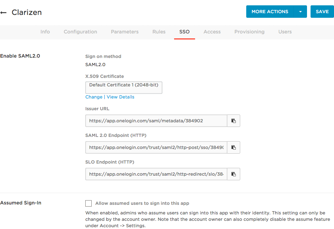Click the Change certificate link
This screenshot has height=229, width=334.
[x=94, y=97]
